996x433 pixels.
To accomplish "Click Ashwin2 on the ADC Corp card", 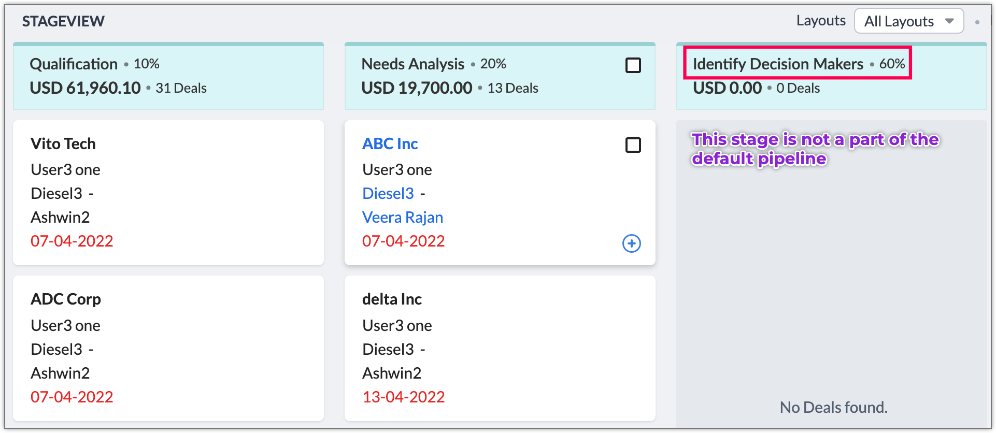I will tap(60, 373).
